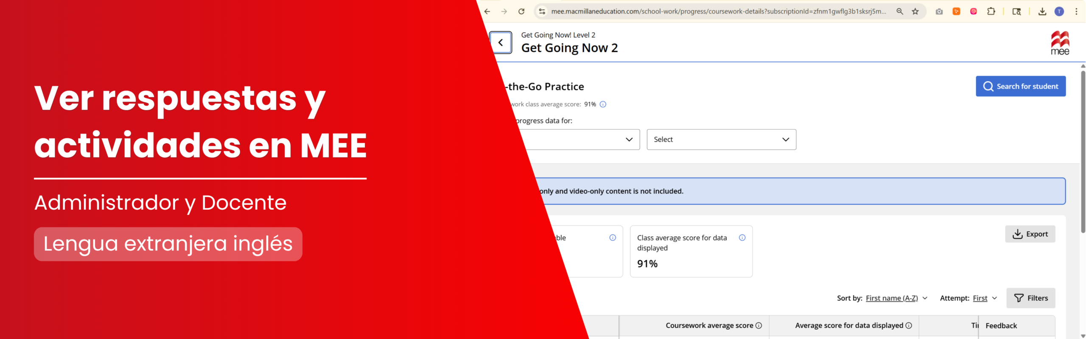This screenshot has width=1086, height=339.
Task: Click the Search for student button
Action: click(x=1021, y=86)
